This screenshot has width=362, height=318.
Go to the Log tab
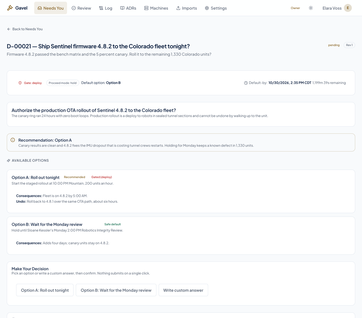[x=106, y=8]
